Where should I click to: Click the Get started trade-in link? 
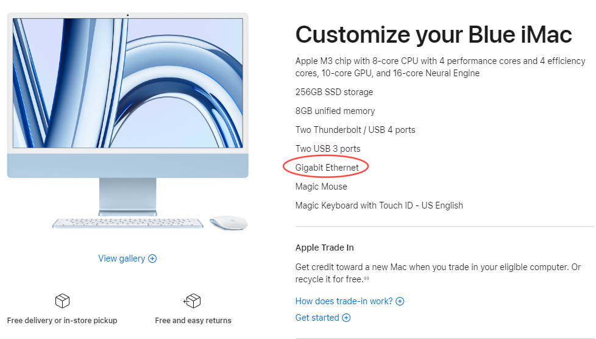(x=323, y=318)
